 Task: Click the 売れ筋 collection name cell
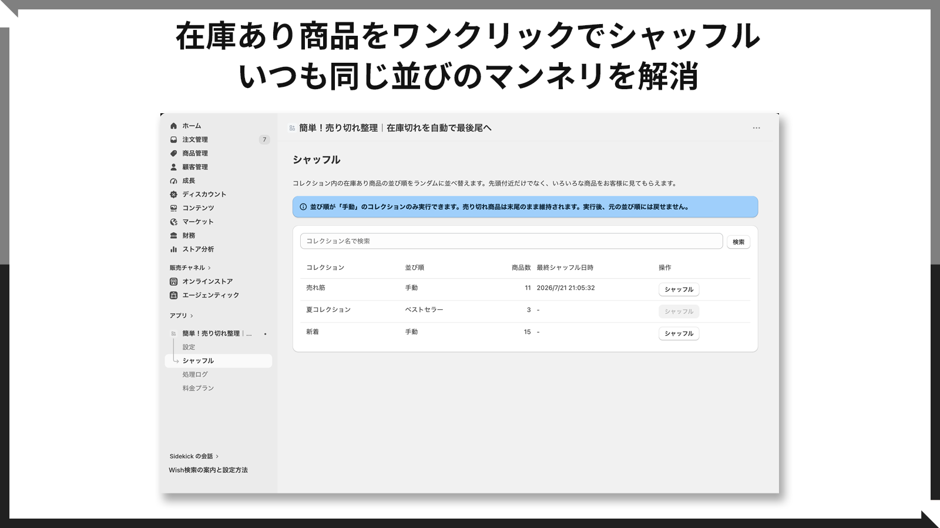click(315, 288)
